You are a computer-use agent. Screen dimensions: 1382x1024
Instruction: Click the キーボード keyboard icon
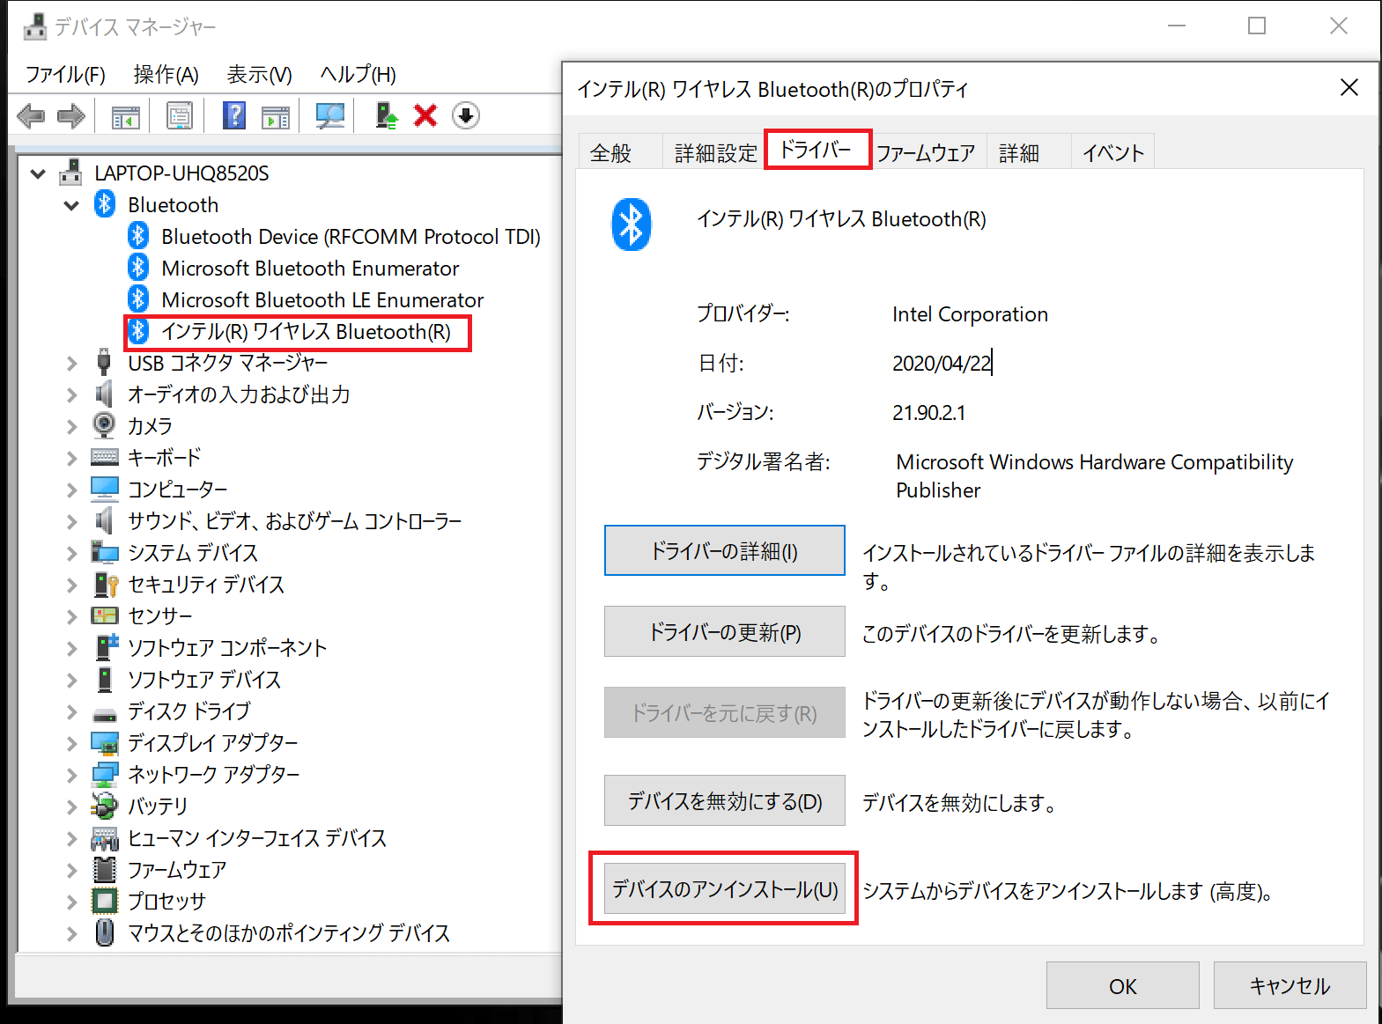[105, 457]
